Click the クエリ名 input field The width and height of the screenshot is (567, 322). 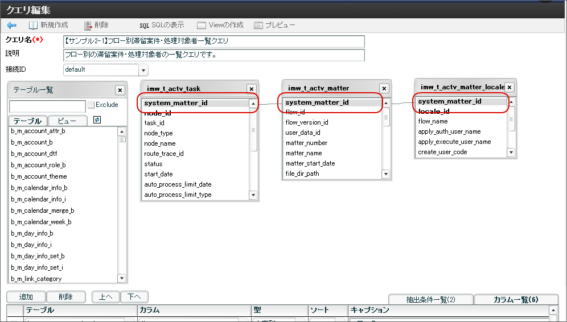[213, 41]
